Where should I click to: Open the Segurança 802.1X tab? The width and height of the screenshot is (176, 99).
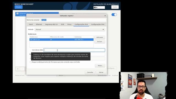[x=51, y=24]
